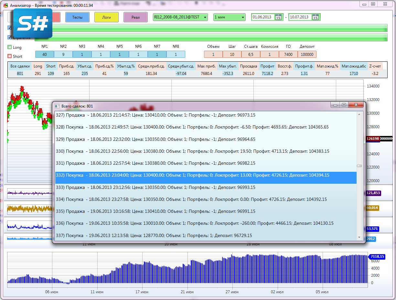Image resolution: width=396 pixels, height=300 pixels.
Task: Click scroll-down arrow in trades list
Action: click(x=359, y=237)
